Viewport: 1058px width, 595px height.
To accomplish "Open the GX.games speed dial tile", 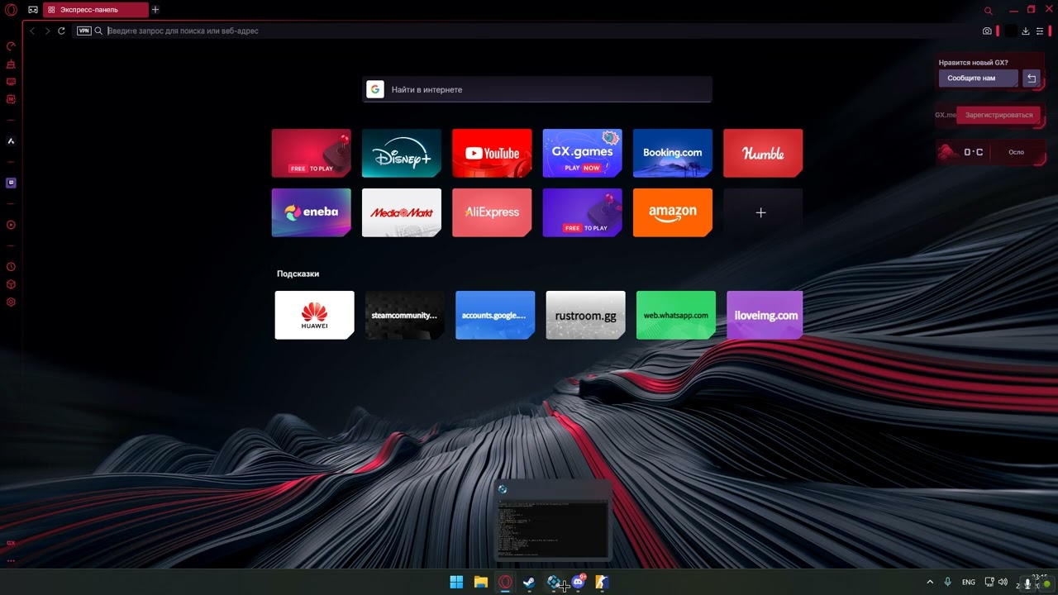I will [x=583, y=153].
